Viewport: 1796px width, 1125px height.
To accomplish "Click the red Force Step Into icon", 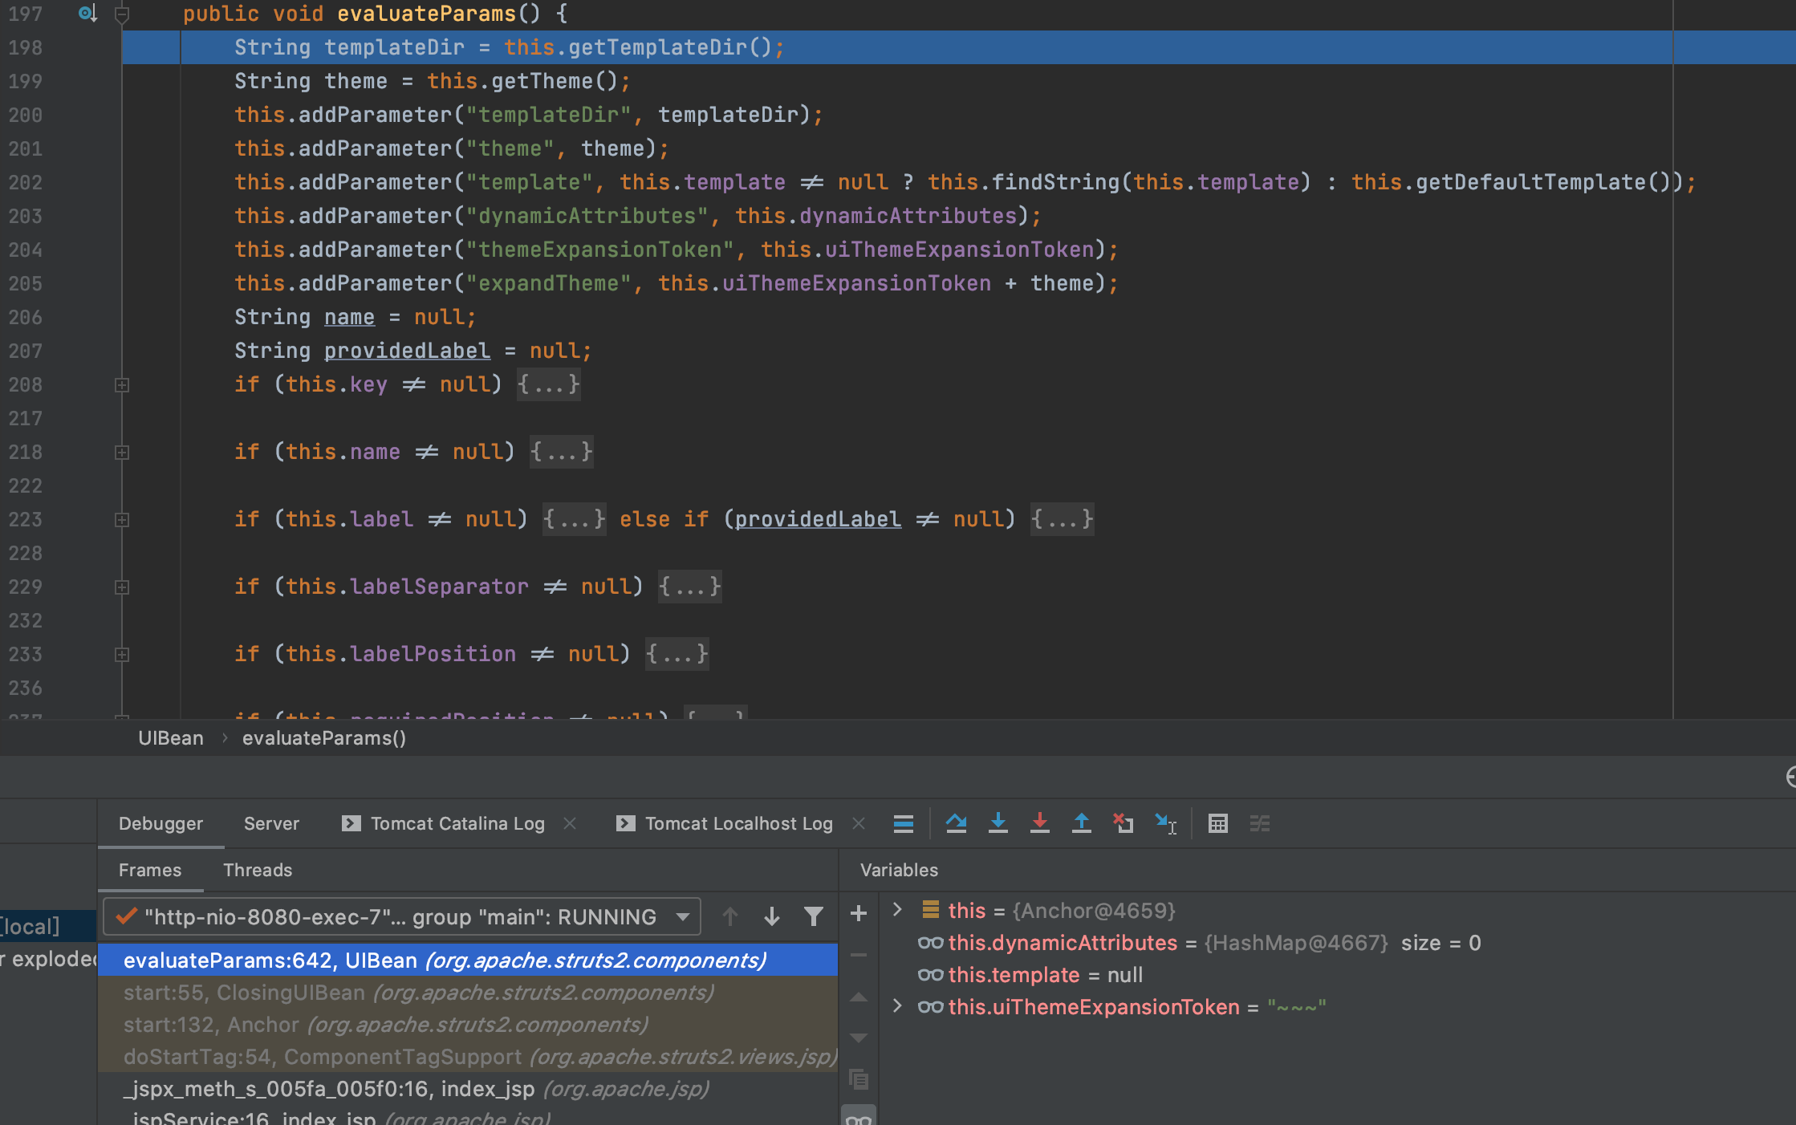I will (x=1039, y=823).
